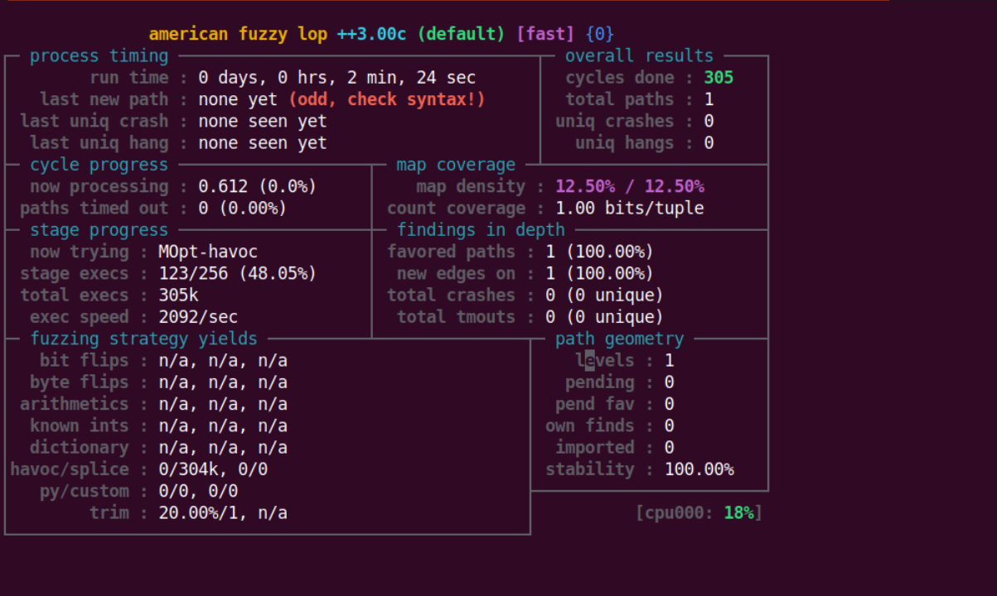The width and height of the screenshot is (997, 596).
Task: Click the "fuzzing strategy yields" header
Action: pyautogui.click(x=143, y=339)
